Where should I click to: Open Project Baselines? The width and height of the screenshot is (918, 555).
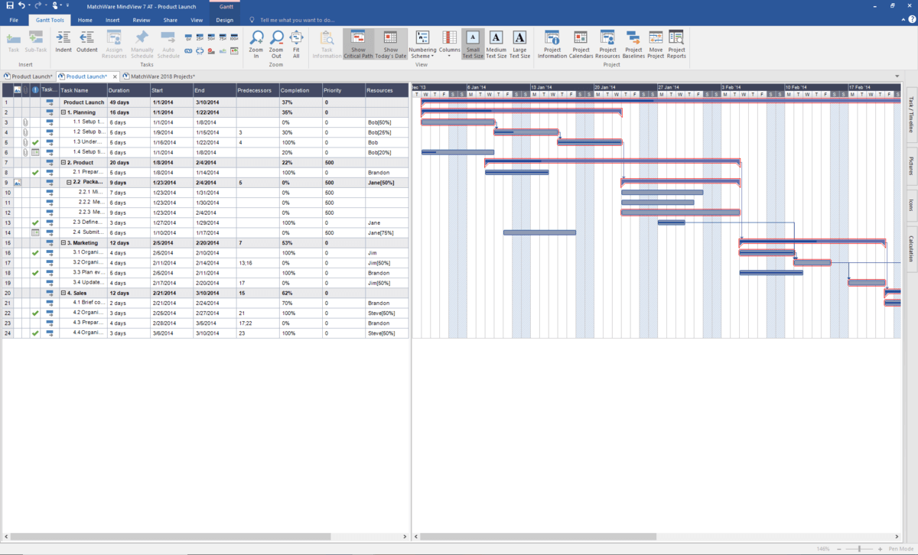[x=633, y=44]
